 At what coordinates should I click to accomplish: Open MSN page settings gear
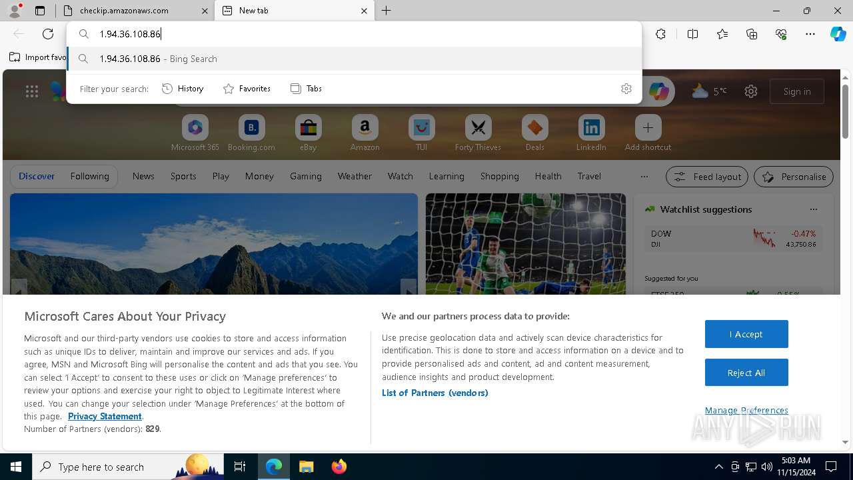coord(751,91)
